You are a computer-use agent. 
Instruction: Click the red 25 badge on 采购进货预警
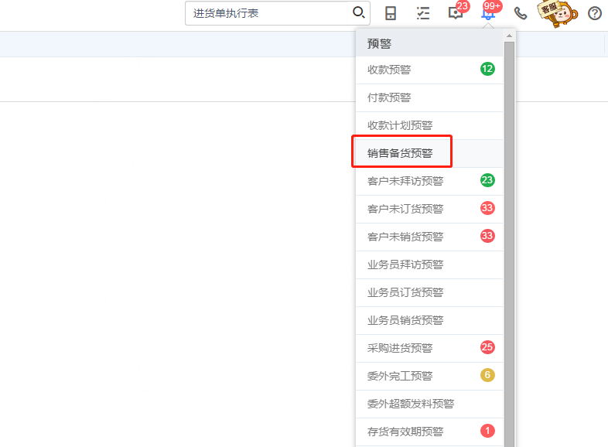(487, 347)
